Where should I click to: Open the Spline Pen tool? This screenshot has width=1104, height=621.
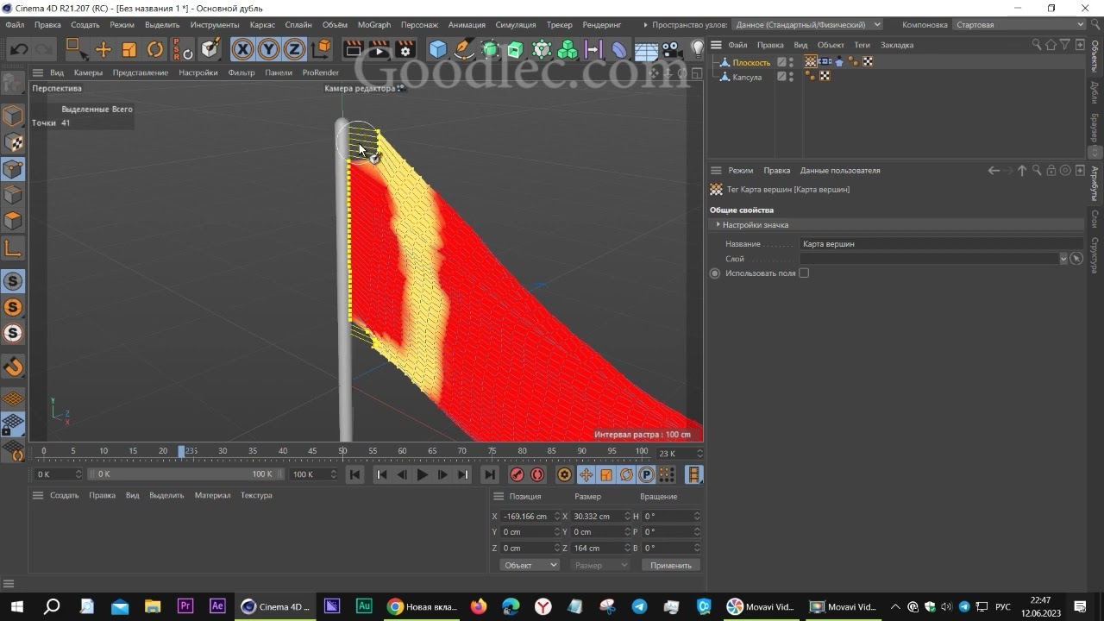pyautogui.click(x=464, y=49)
